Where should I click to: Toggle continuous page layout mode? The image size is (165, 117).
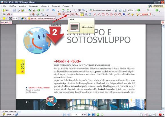click(x=146, y=115)
